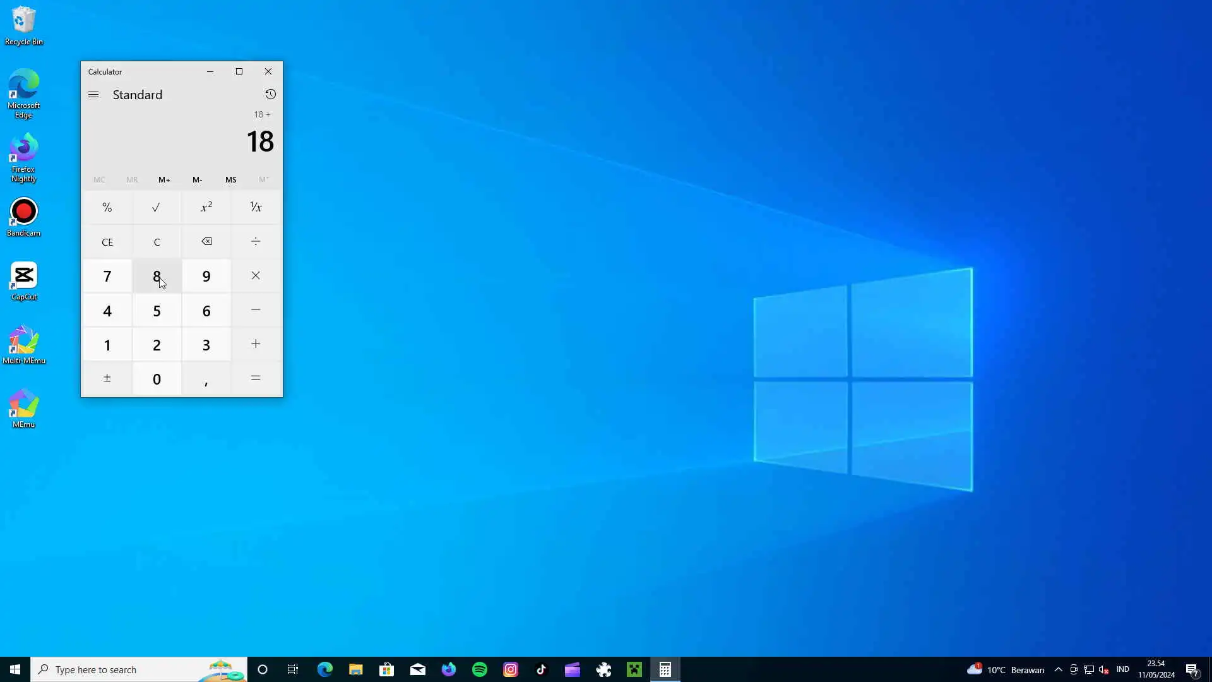Click the MS memory store button
Screen dimensions: 1212x682
tap(231, 180)
